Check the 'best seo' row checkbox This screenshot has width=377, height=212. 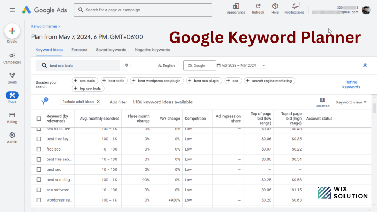pyautogui.click(x=39, y=169)
